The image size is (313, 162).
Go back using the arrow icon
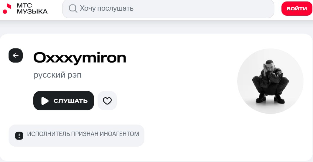(x=16, y=55)
